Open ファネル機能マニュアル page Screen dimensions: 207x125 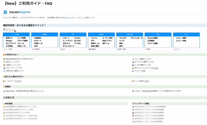click(x=143, y=65)
